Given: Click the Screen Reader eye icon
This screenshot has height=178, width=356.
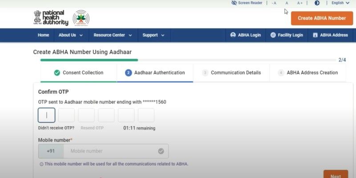Looking at the screenshot, I should point(234,3).
